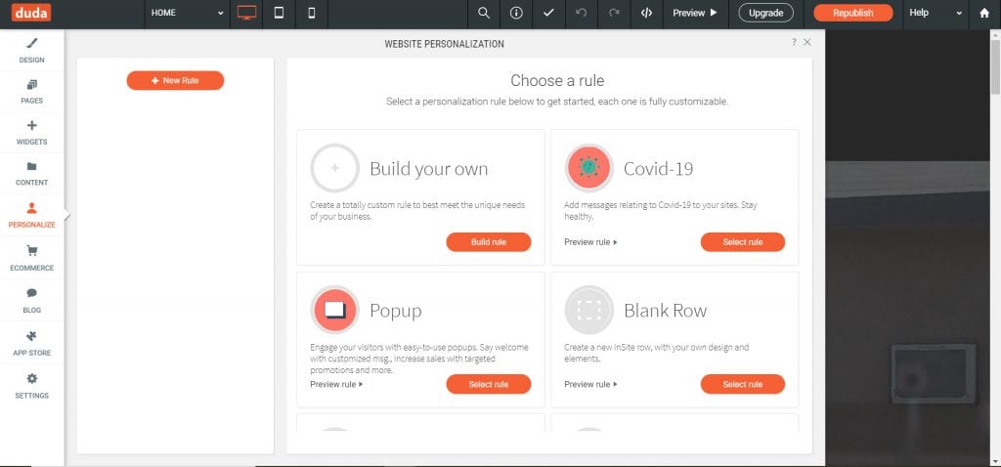Open the info circle icon
Viewport: 1001px width, 467px height.
[x=516, y=13]
